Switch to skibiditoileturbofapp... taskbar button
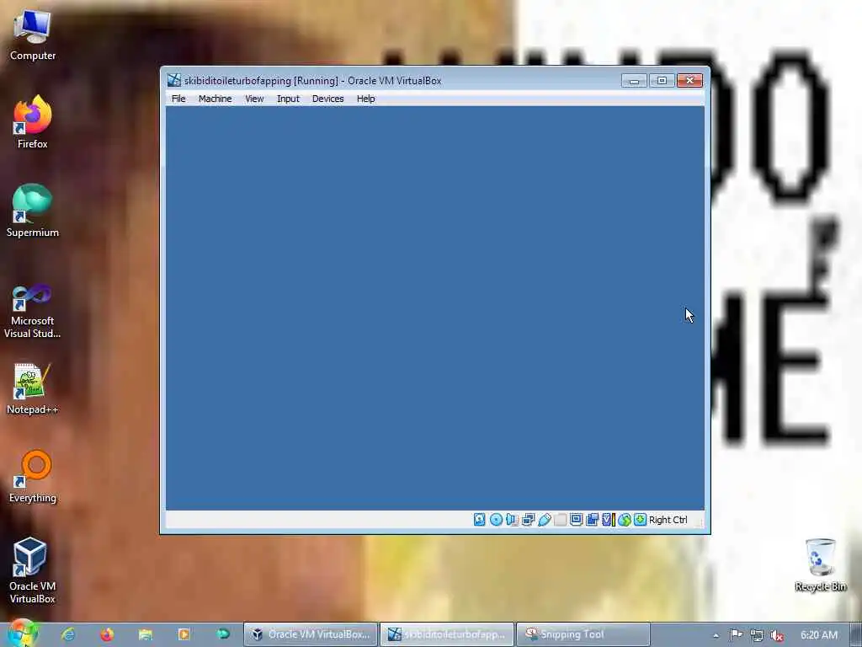The height and width of the screenshot is (647, 862). tap(447, 634)
